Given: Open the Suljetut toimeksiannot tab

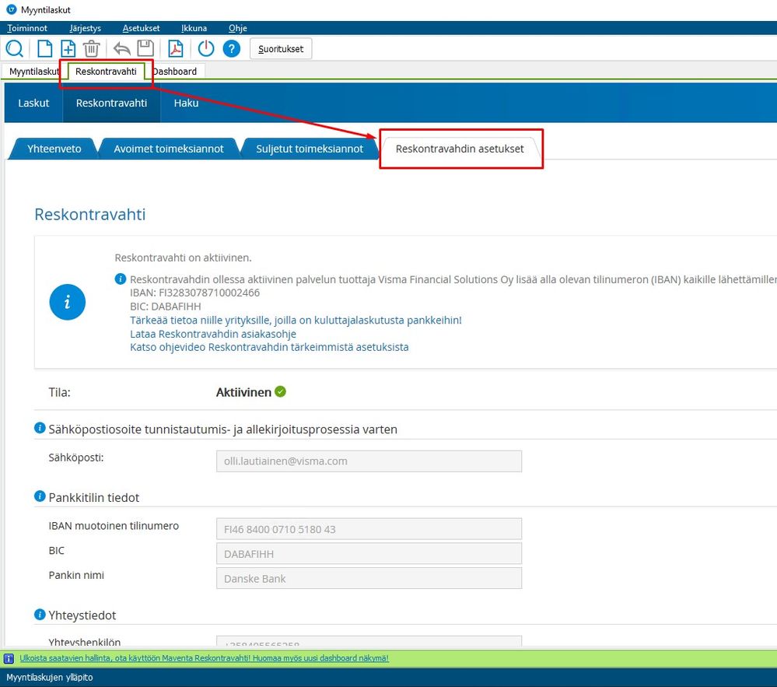Looking at the screenshot, I should tap(310, 149).
